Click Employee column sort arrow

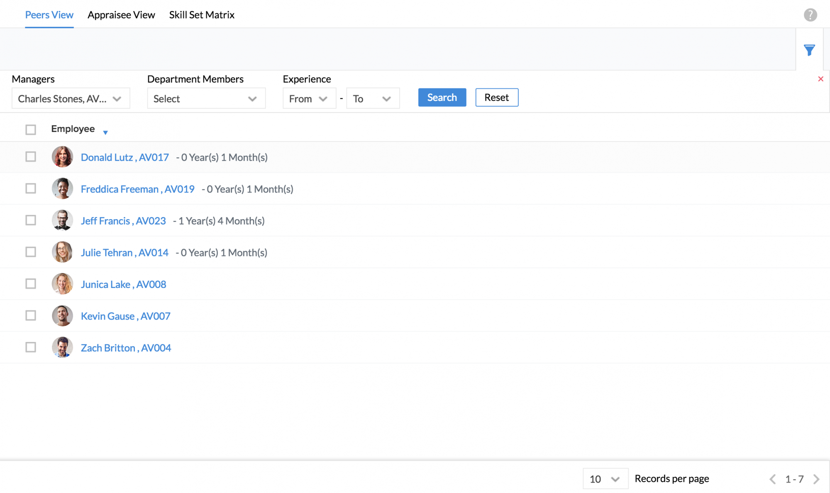[x=105, y=132]
